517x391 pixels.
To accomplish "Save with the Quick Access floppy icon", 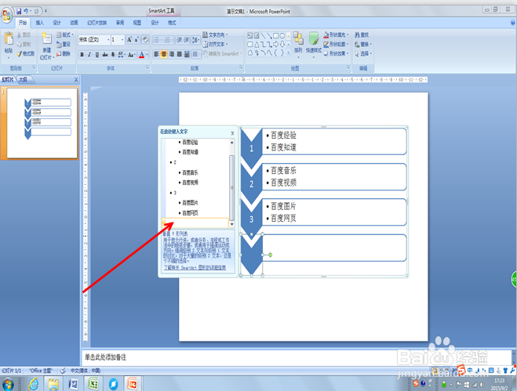I will point(19,12).
